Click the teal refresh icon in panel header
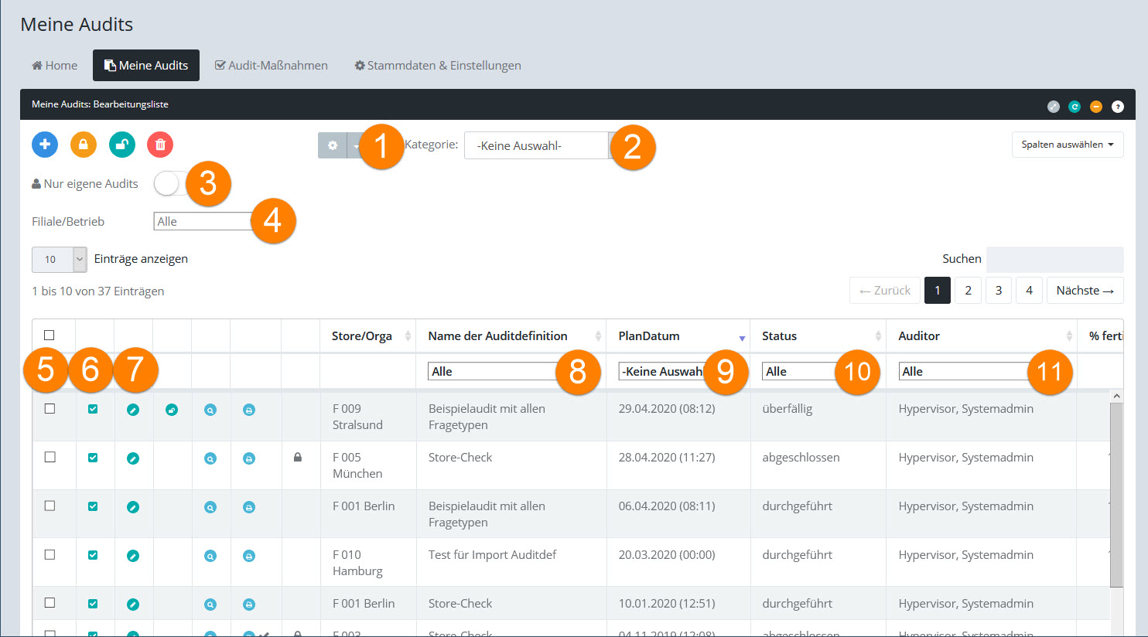Screen dimensions: 1148x637 tap(1075, 107)
